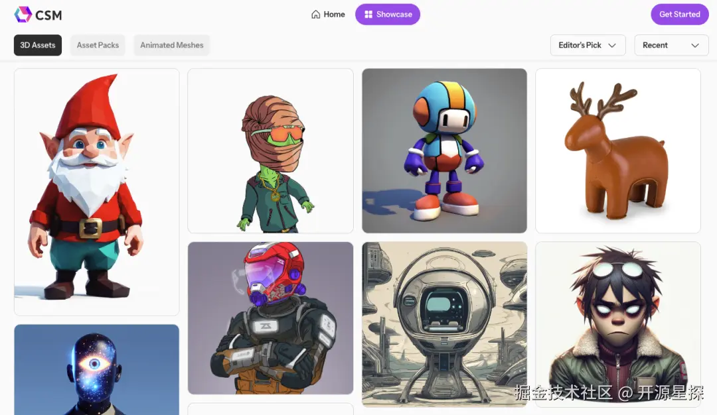Open the galaxy-head eye figure asset

(96, 370)
